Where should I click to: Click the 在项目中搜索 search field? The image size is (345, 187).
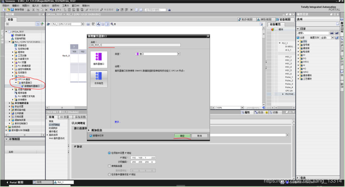(155, 10)
